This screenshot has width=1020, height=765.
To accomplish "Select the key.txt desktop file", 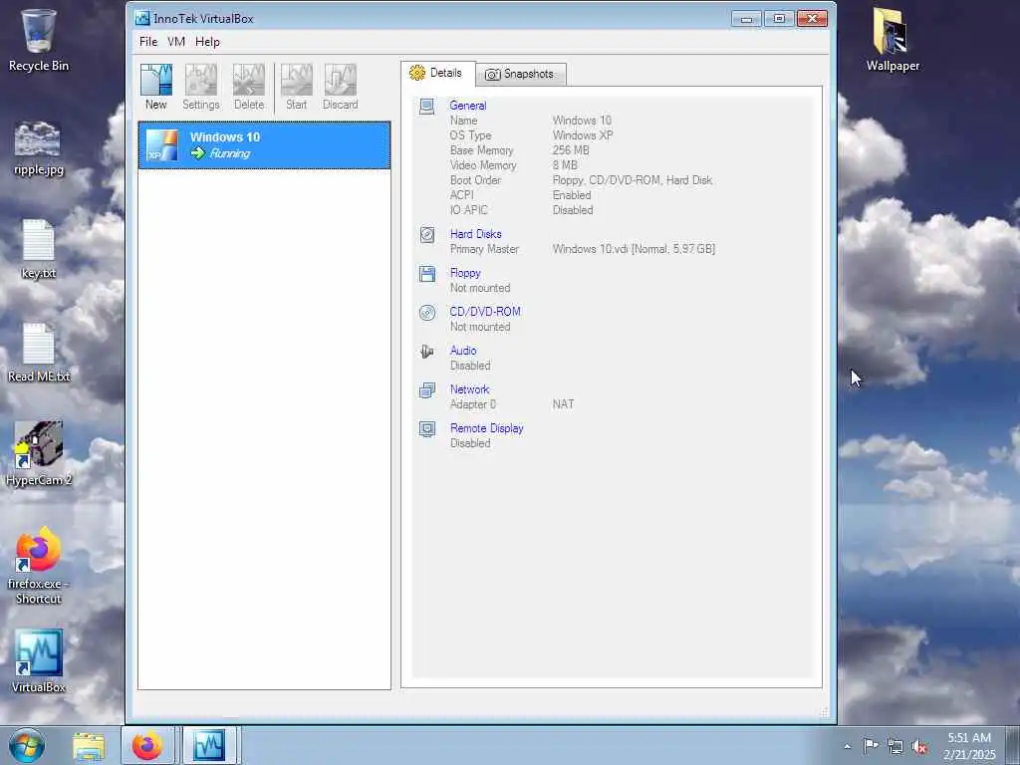I will click(39, 249).
